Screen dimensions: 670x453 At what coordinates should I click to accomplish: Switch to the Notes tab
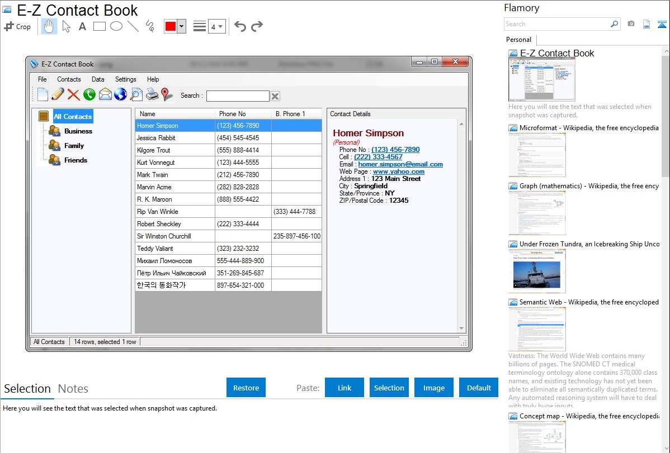(73, 389)
